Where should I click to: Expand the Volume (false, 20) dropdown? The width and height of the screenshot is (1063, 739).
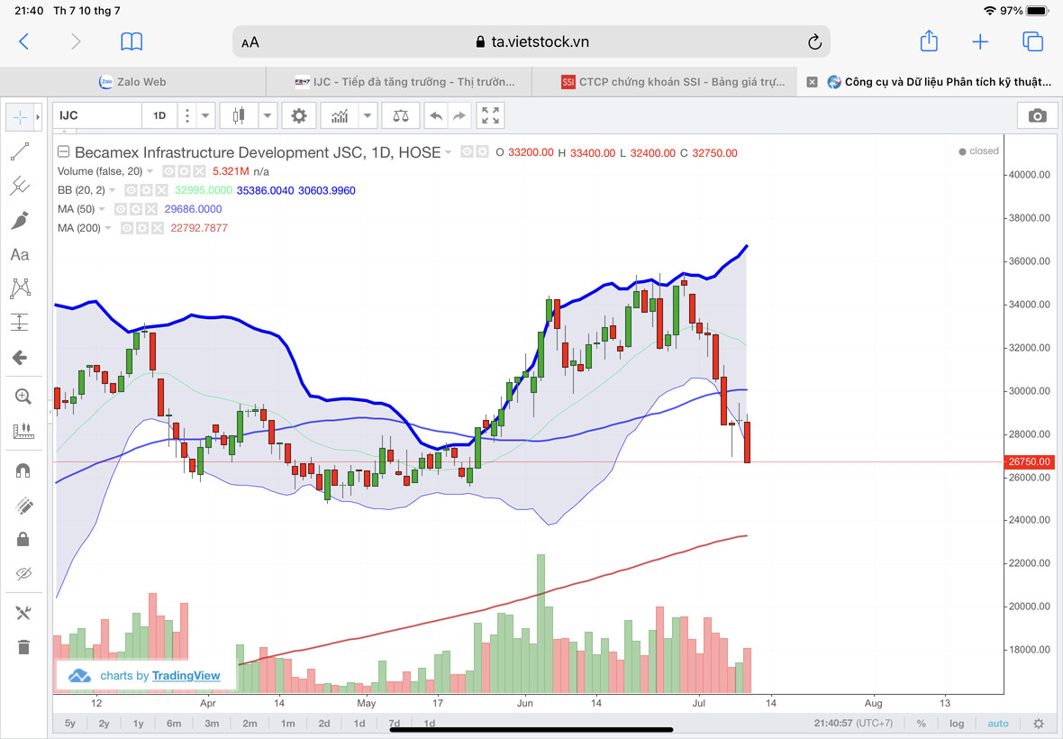[x=150, y=171]
